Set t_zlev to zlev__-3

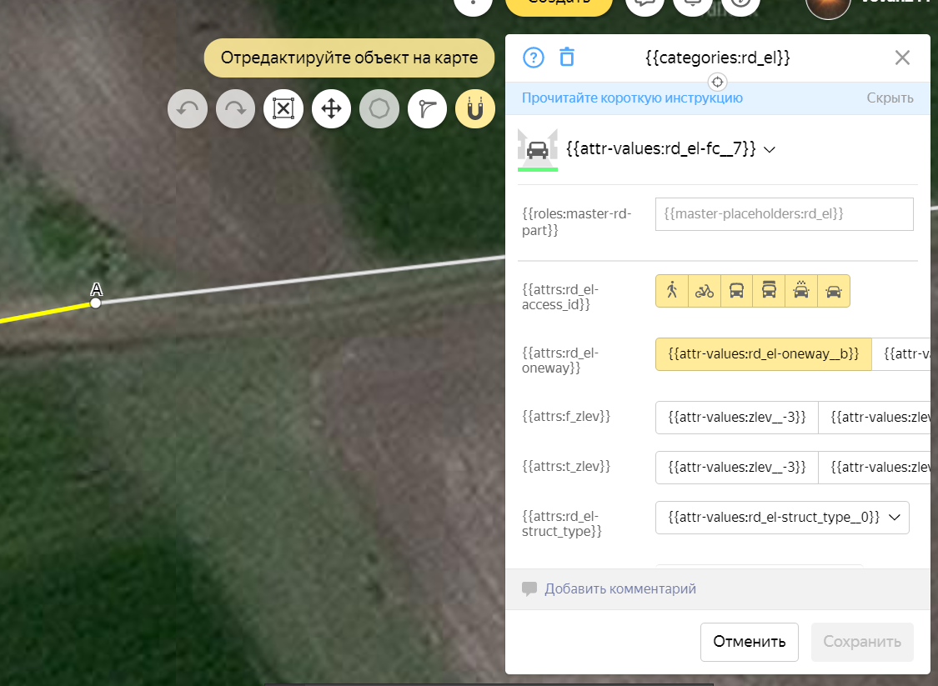coord(737,467)
